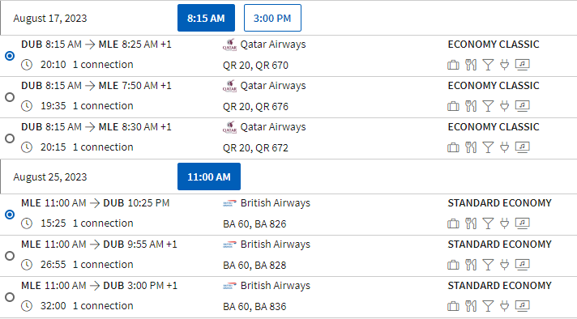Click meal icon on BA 60, BA 836 row
The height and width of the screenshot is (319, 577).
coord(471,306)
